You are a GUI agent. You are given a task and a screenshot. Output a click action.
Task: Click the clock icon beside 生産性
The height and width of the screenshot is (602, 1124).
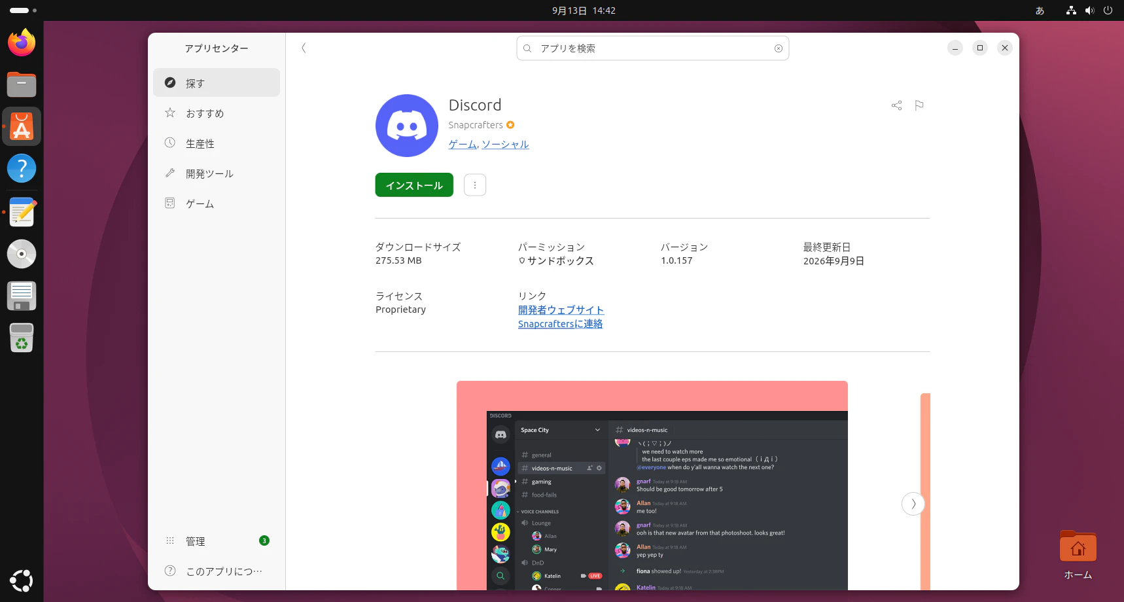pyautogui.click(x=170, y=143)
